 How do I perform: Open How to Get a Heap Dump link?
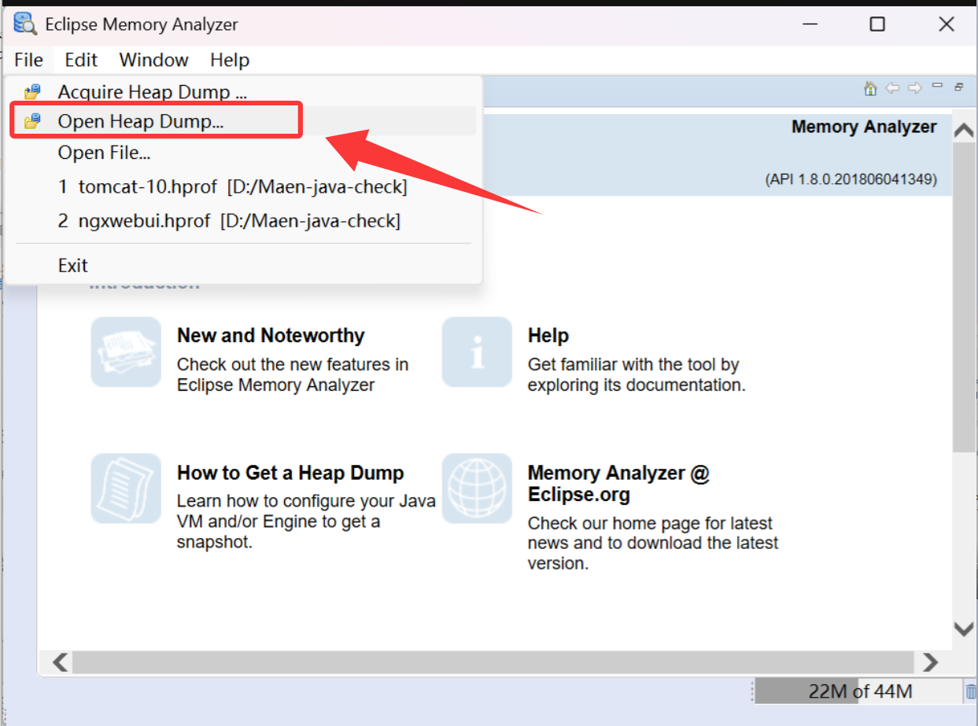290,473
